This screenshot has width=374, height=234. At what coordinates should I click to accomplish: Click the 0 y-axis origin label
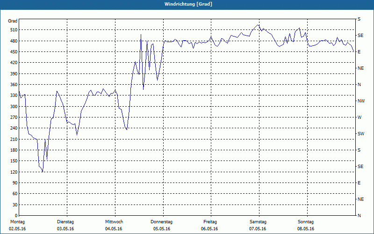coord(16,216)
